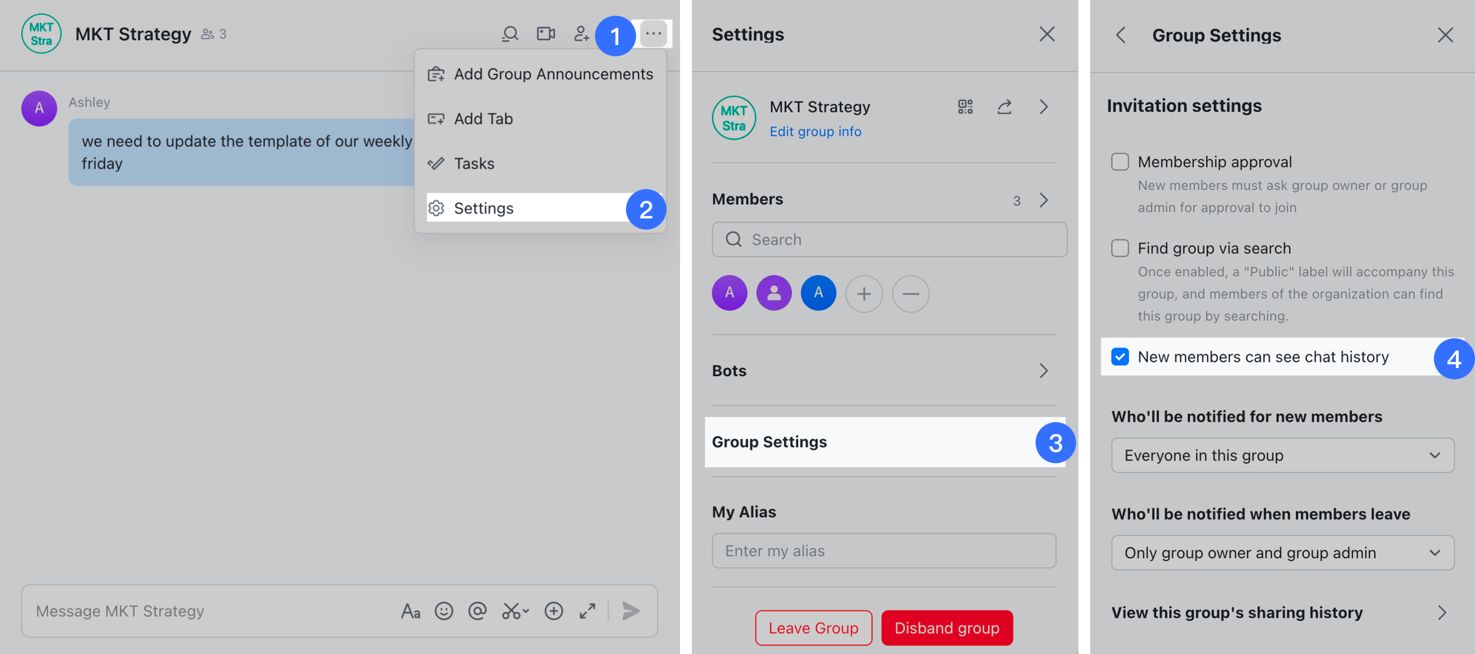This screenshot has width=1475, height=654.
Task: Click the Search members input field
Action: [887, 240]
